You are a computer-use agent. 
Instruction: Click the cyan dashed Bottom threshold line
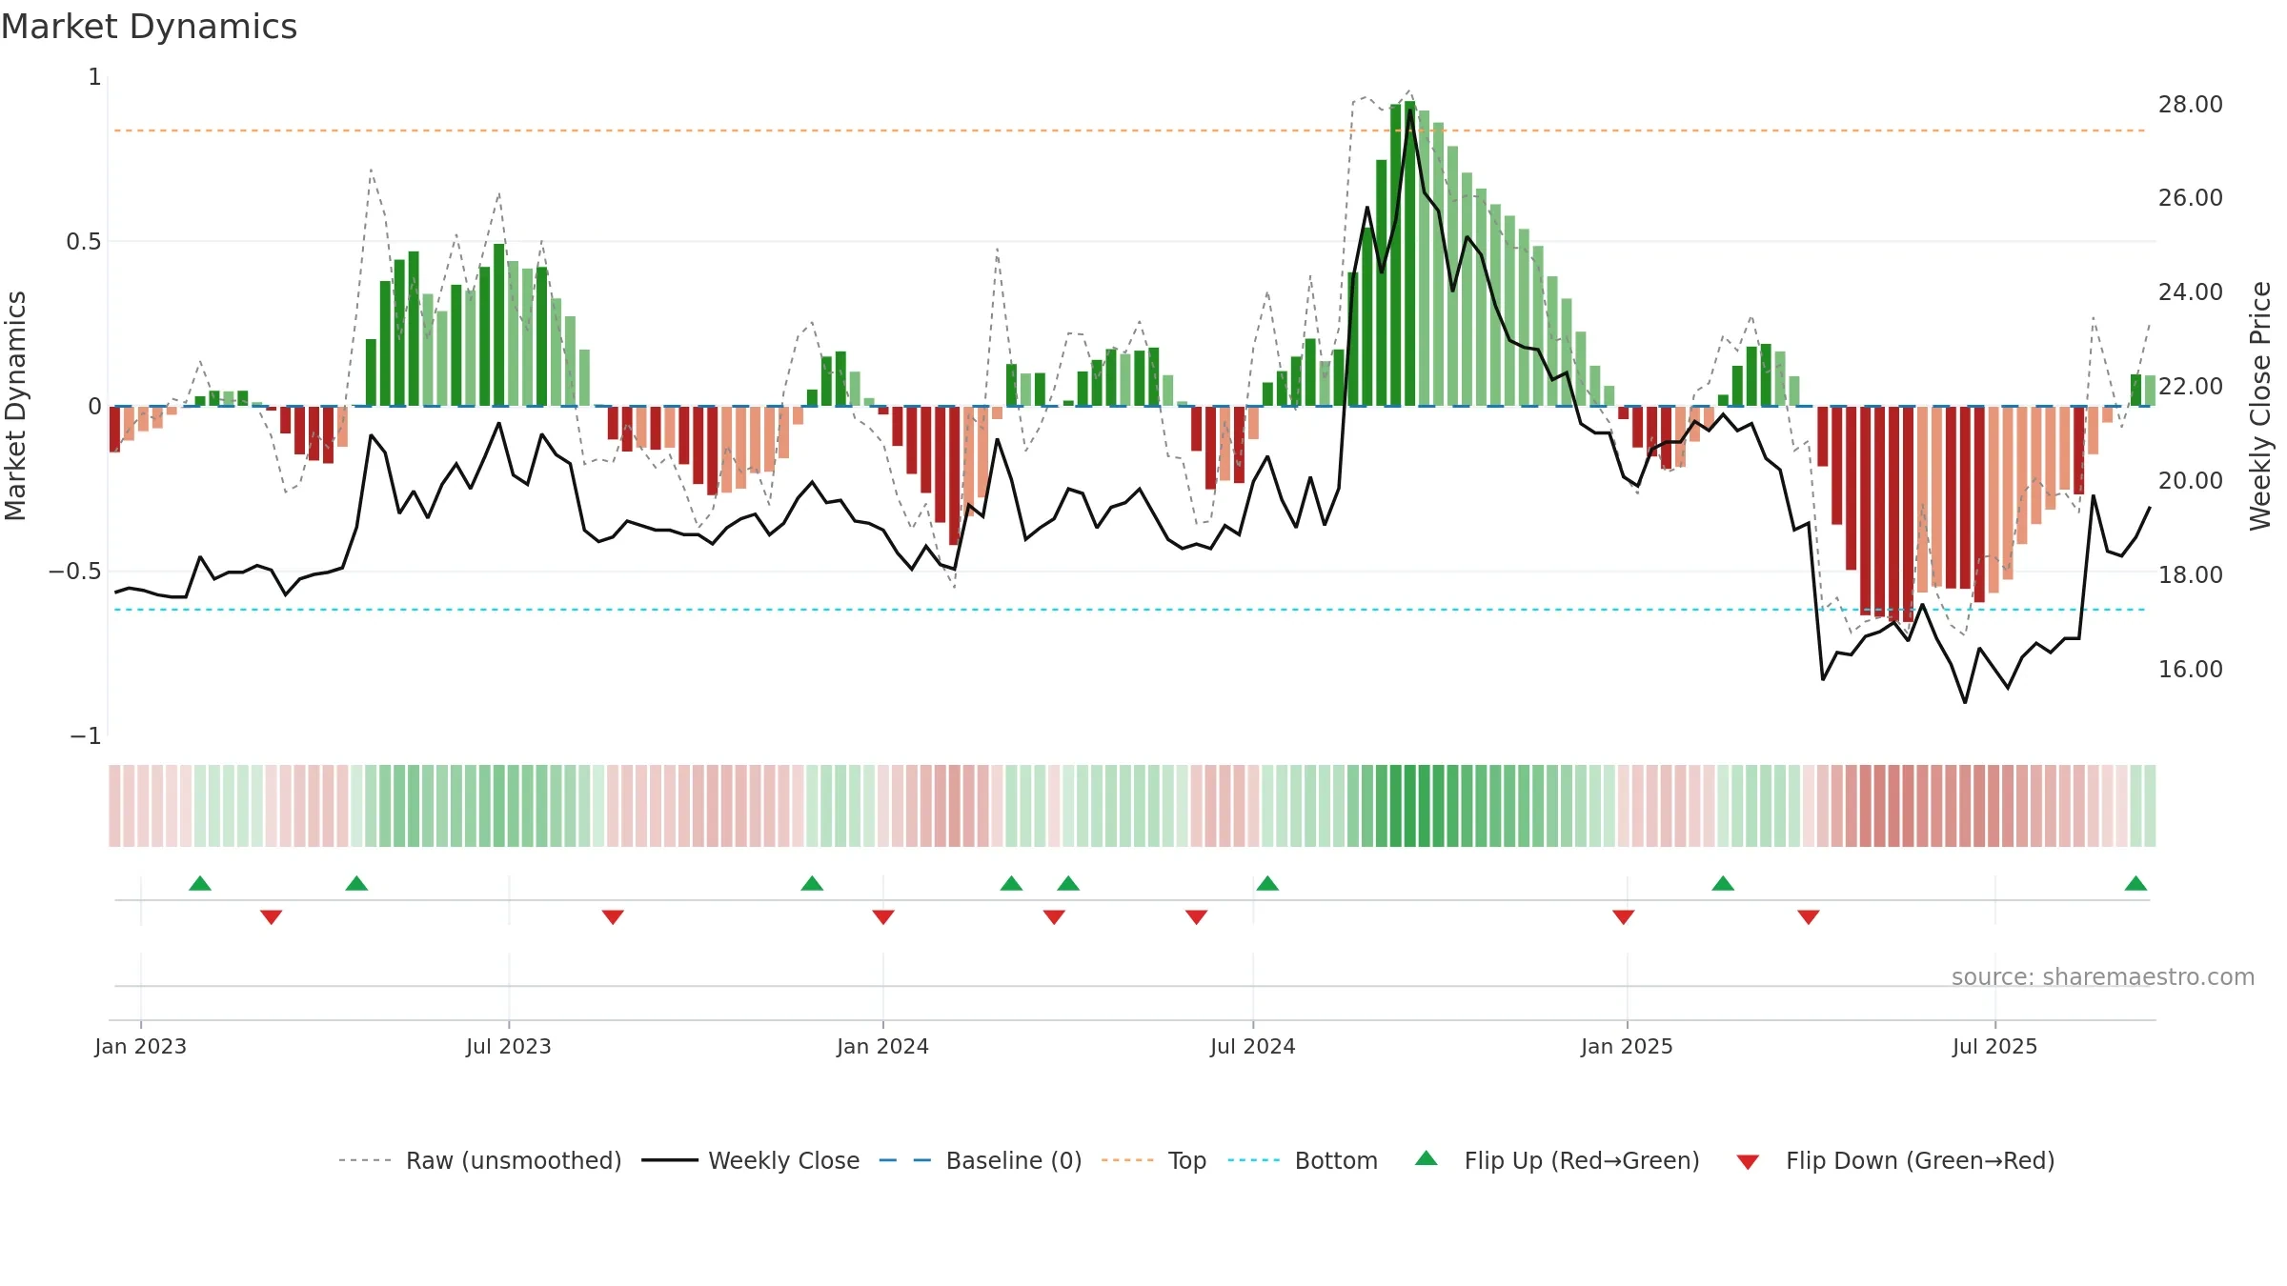click(x=1129, y=610)
